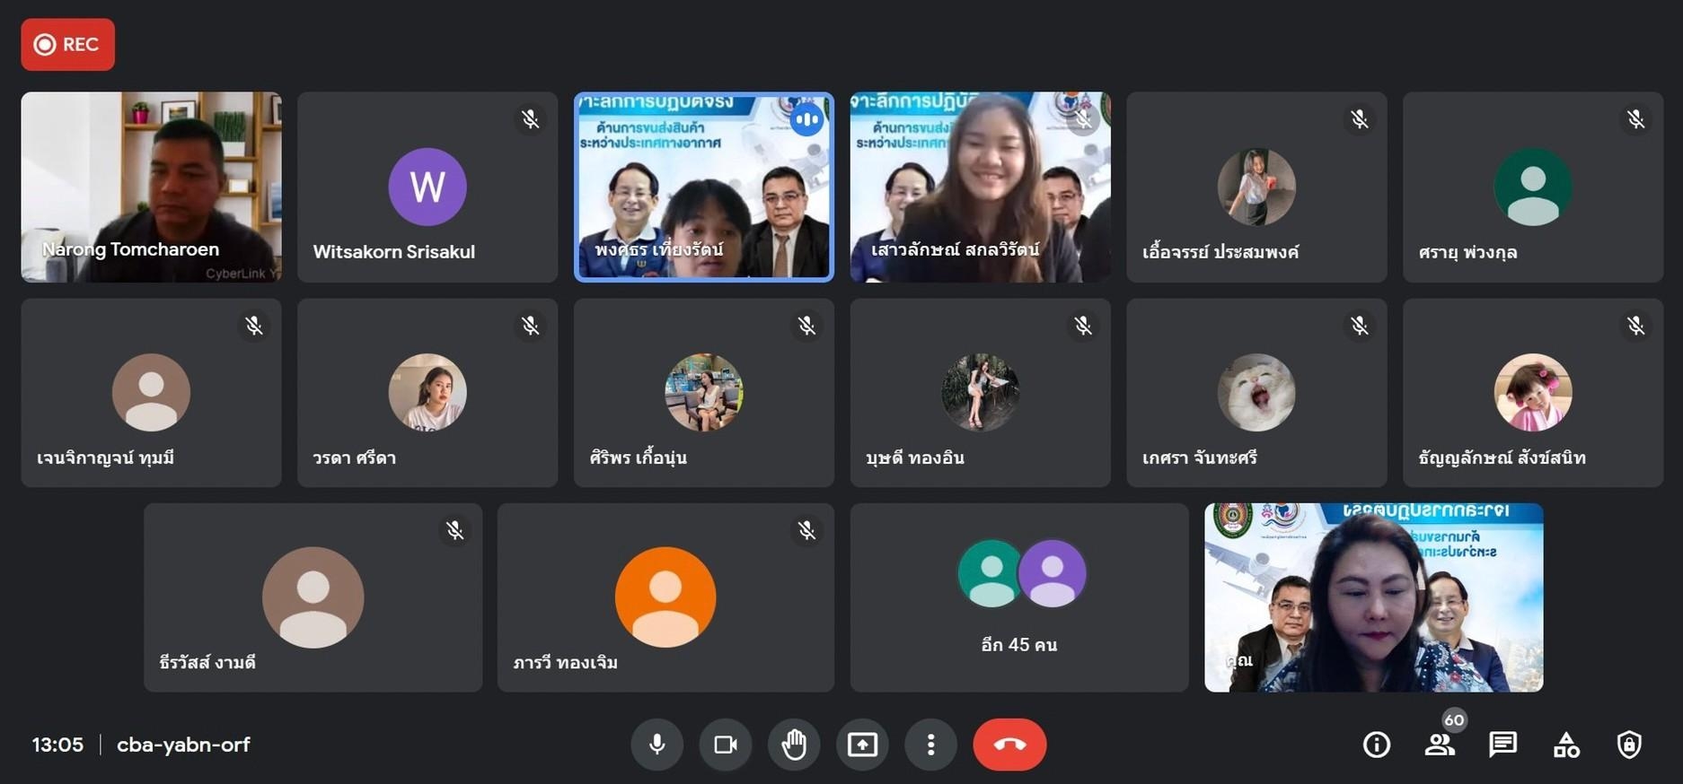Open the chat panel icon
This screenshot has width=1683, height=784.
[1502, 745]
